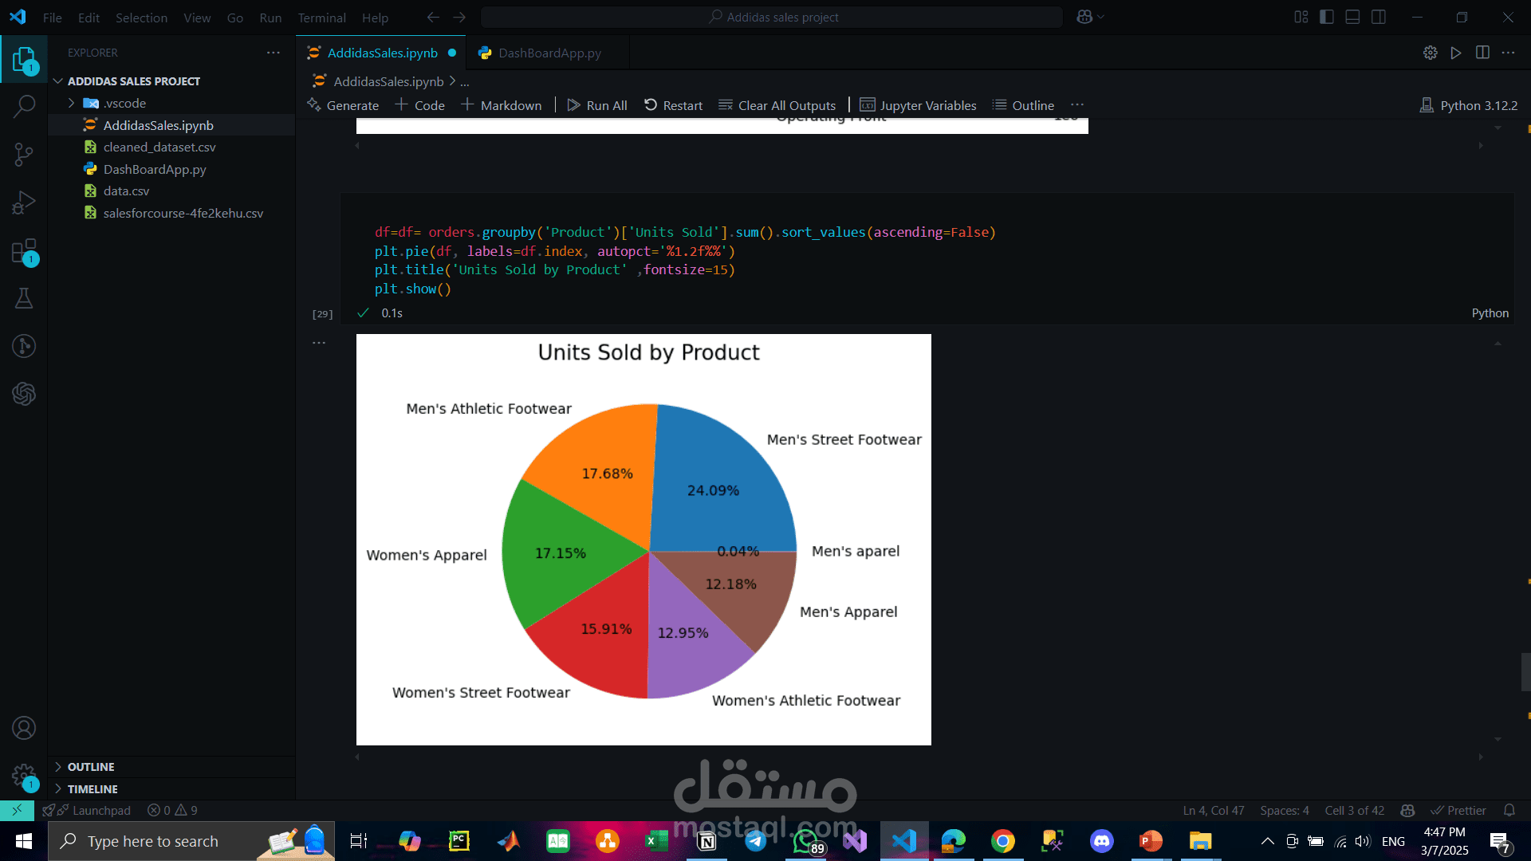Screen dimensions: 1531x861
Task: Click the Restart kernel button
Action: (673, 105)
